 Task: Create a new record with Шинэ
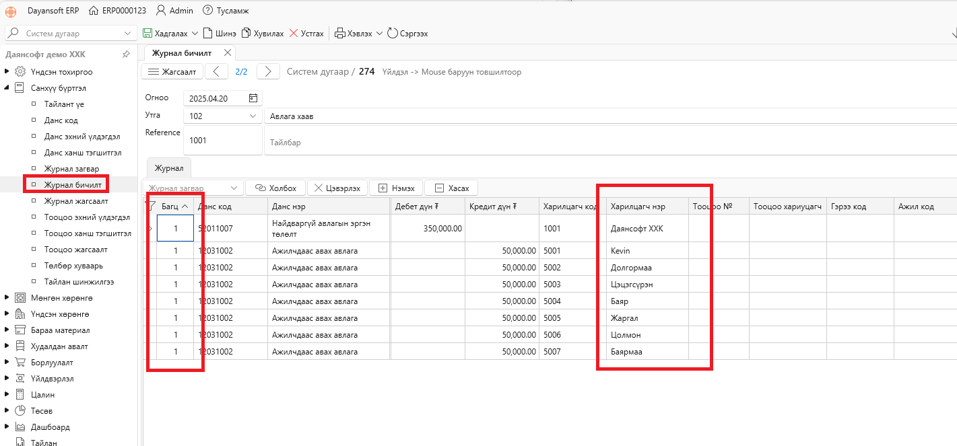tap(220, 33)
